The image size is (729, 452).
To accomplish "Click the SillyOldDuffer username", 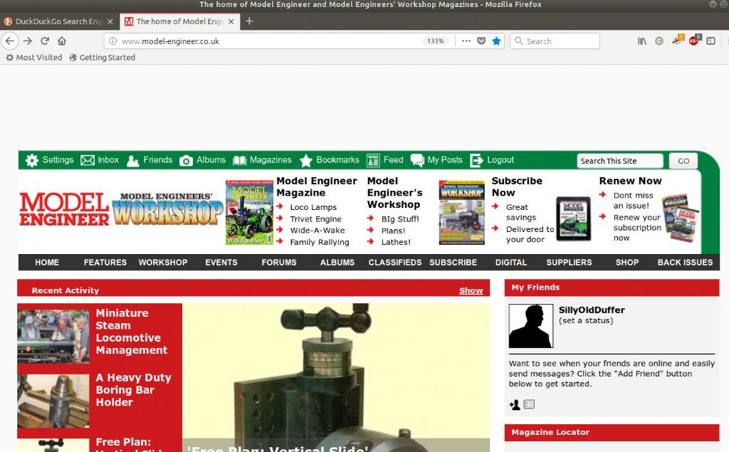I will pyautogui.click(x=592, y=310).
